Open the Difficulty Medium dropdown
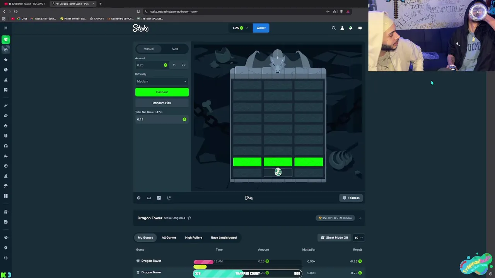 click(x=162, y=81)
